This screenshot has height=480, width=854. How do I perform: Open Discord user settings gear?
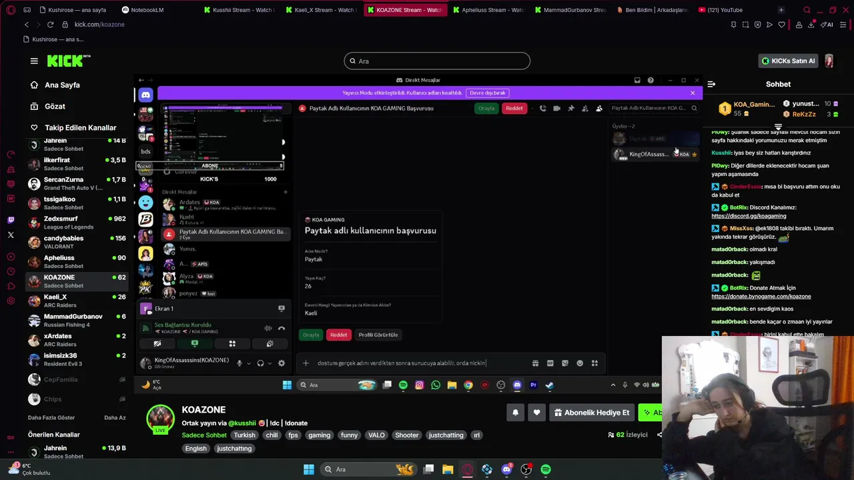(282, 363)
